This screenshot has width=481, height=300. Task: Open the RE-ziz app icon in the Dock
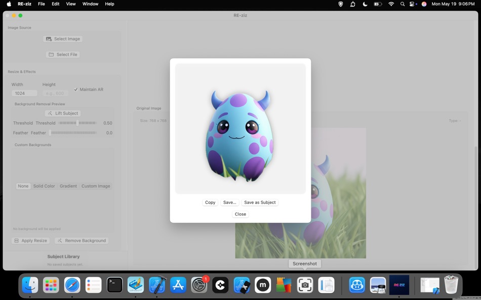[x=399, y=285]
